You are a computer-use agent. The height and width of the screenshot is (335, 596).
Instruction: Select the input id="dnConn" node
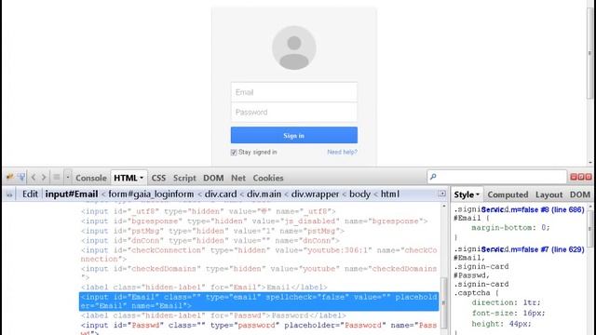click(x=210, y=240)
